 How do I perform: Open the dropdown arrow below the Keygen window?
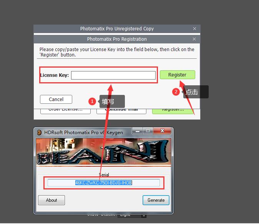point(144,216)
